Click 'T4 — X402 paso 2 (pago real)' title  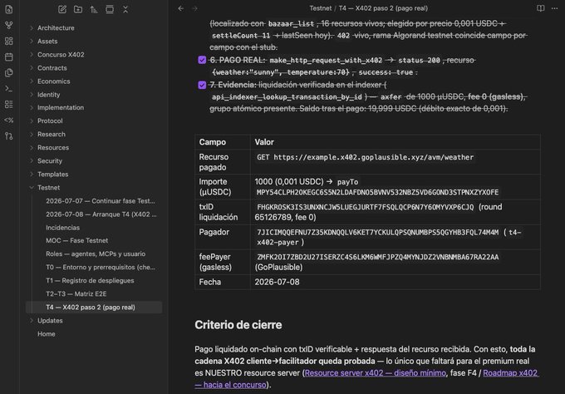[x=383, y=8]
